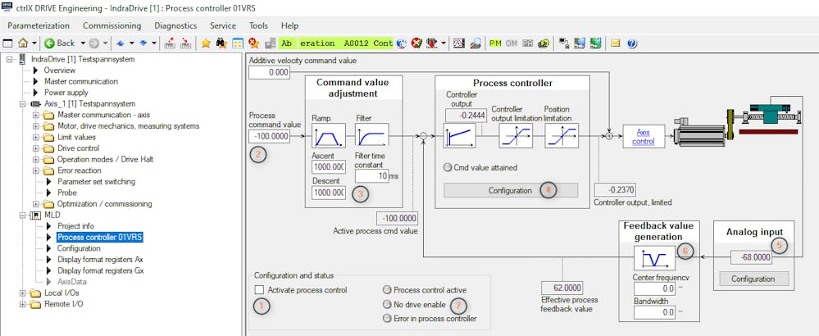The height and width of the screenshot is (336, 819).
Task: Click the Home icon in the toolbar
Action: tap(22, 43)
